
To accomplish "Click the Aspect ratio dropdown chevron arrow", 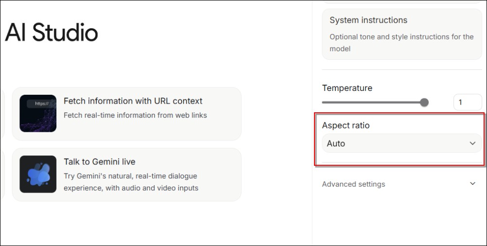I will (472, 143).
